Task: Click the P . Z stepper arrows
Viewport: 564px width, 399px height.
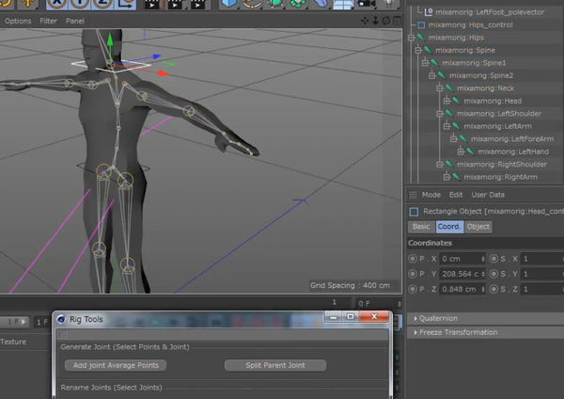Action: pos(483,289)
